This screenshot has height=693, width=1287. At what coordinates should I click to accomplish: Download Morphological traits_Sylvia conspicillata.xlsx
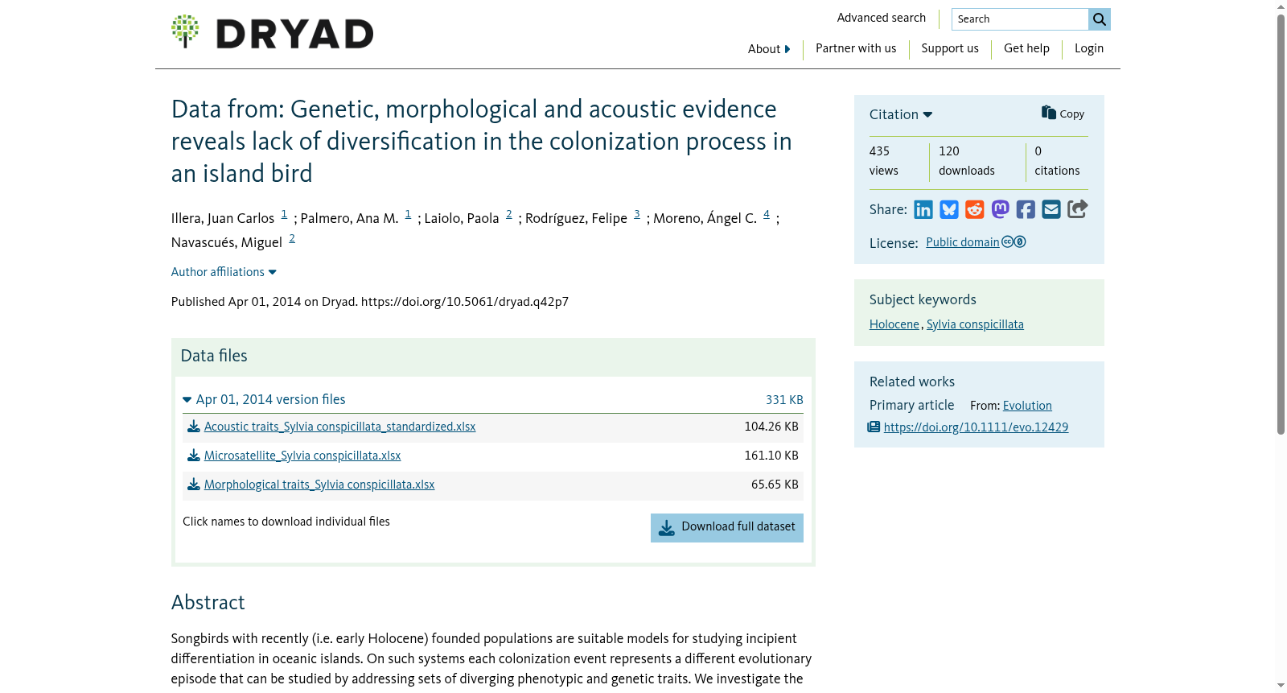pyautogui.click(x=319, y=485)
